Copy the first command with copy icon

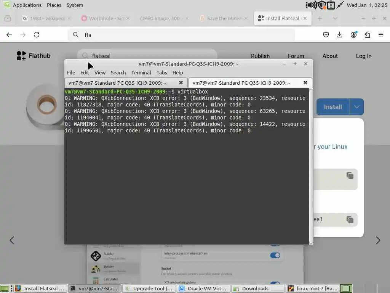[350, 175]
